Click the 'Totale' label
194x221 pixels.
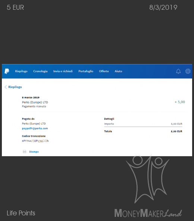click(108, 131)
